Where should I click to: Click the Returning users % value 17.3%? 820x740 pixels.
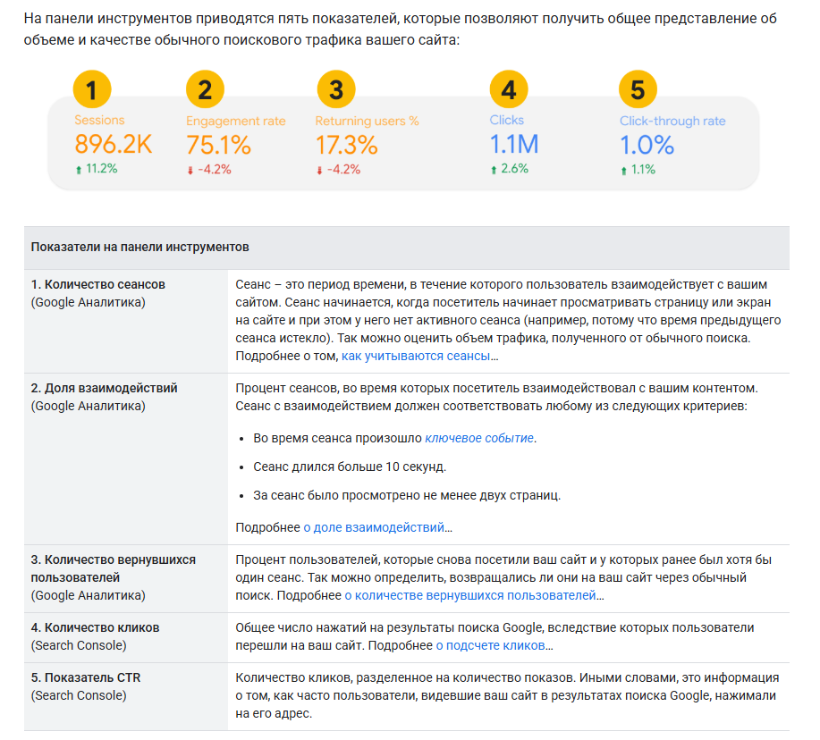346,144
